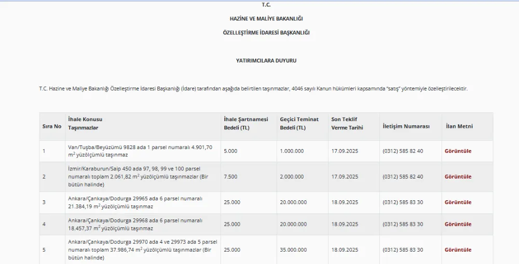519x264 pixels.
Task: Click the 18.09.2025 date in row 4
Action: pyautogui.click(x=345, y=224)
